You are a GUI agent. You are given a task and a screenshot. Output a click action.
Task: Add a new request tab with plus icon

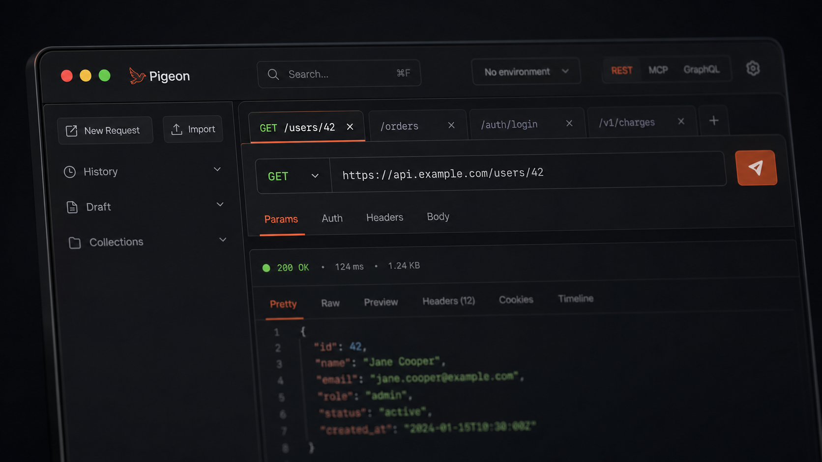[x=714, y=121]
